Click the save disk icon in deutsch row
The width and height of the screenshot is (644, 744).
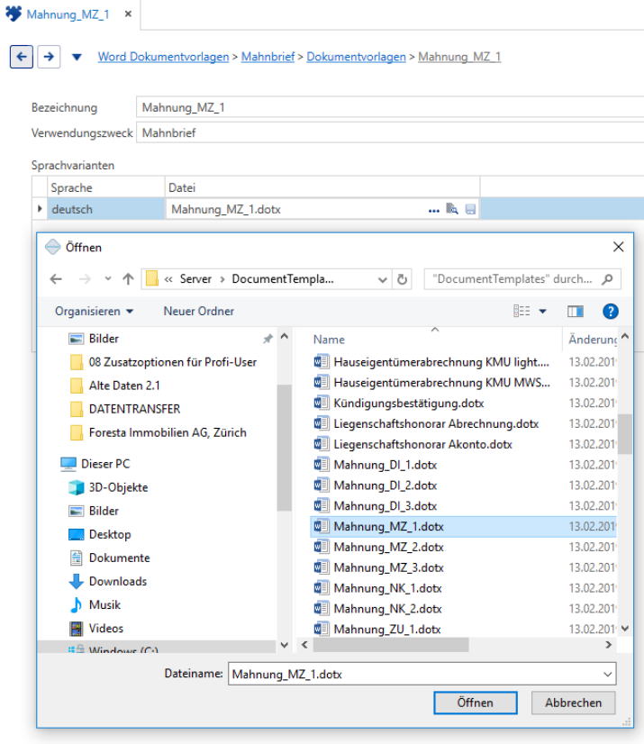point(470,209)
